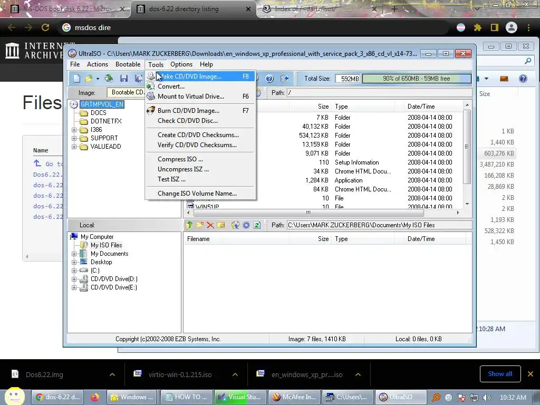This screenshot has width=540, height=405.
Task: Open the Actions menu
Action: [98, 64]
